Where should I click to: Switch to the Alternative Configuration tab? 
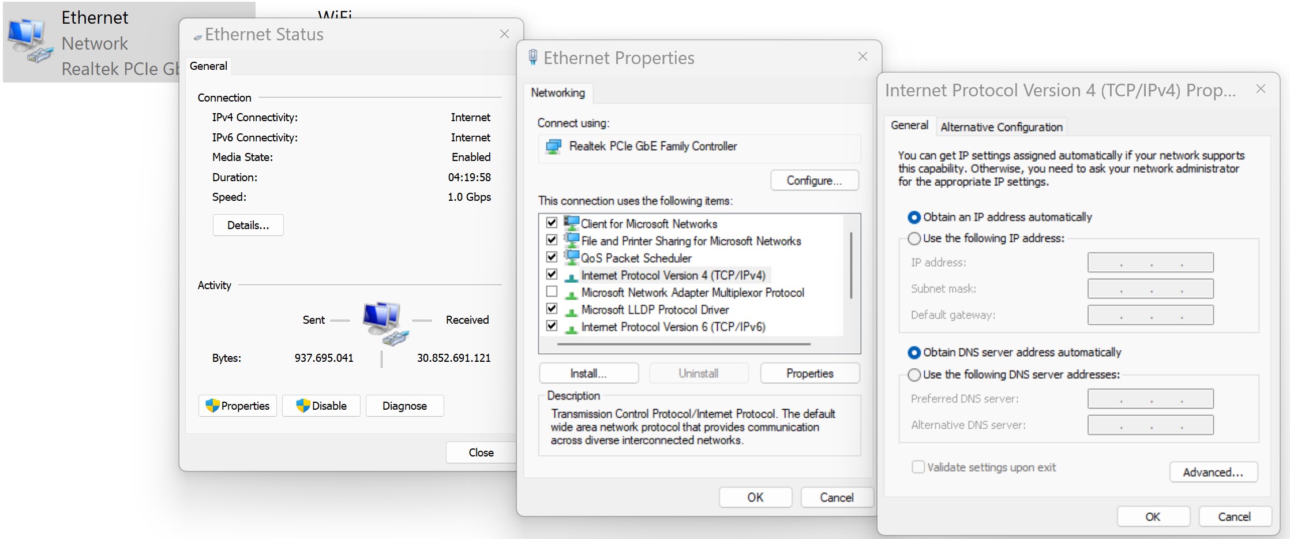click(x=1002, y=127)
